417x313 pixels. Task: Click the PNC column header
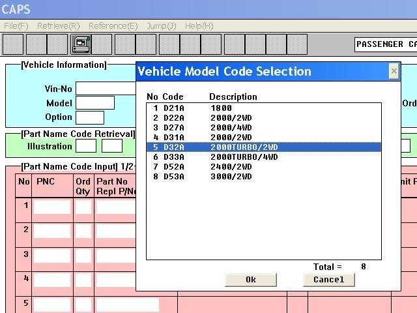46,181
